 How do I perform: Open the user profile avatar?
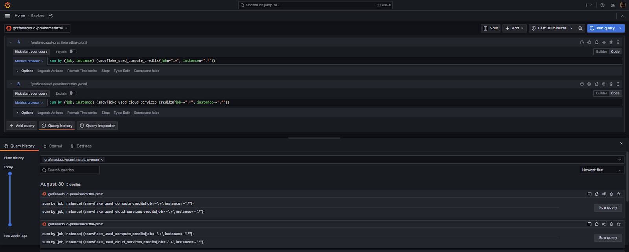pos(623,5)
